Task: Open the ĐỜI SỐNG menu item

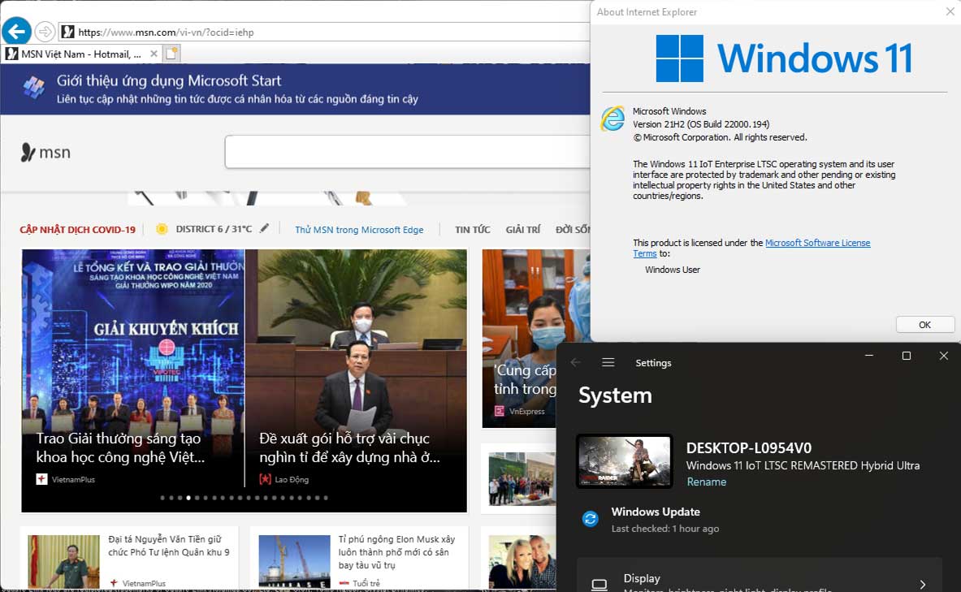Action: pyautogui.click(x=573, y=229)
